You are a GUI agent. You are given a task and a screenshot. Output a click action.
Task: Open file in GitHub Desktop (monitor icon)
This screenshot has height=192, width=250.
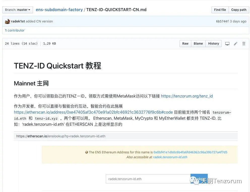pos(227,44)
